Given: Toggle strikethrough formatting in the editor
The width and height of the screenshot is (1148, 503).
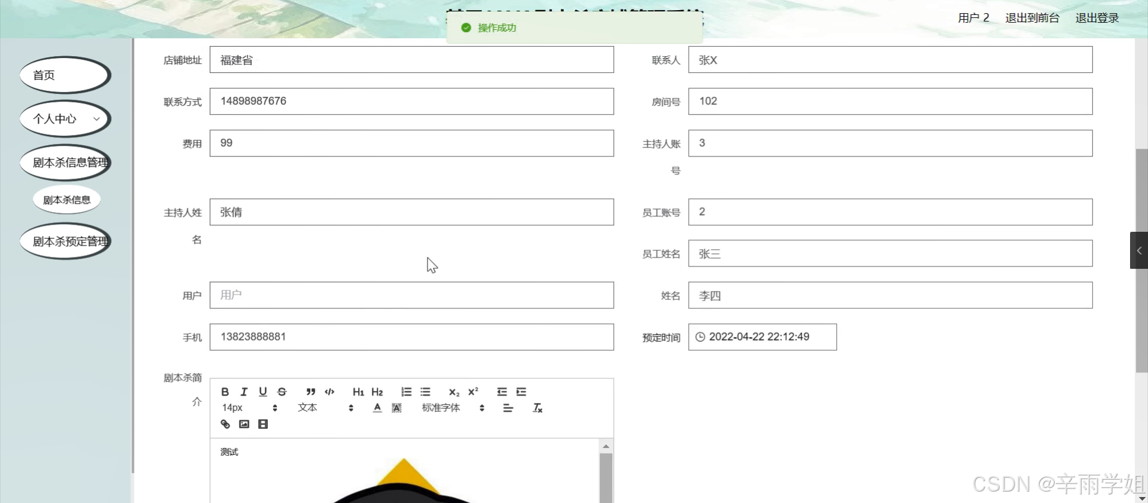Looking at the screenshot, I should tap(282, 392).
